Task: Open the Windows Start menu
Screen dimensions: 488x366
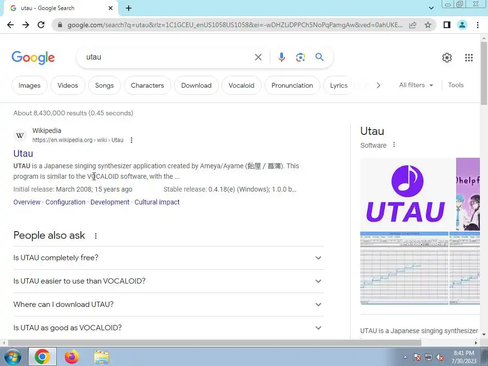Action: [x=12, y=356]
